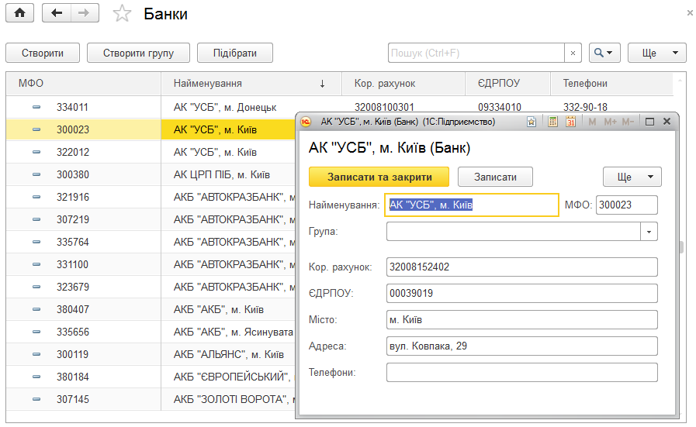Add dialog to favorites via the titlebar star
Image resolution: width=696 pixels, height=427 pixels.
[532, 122]
